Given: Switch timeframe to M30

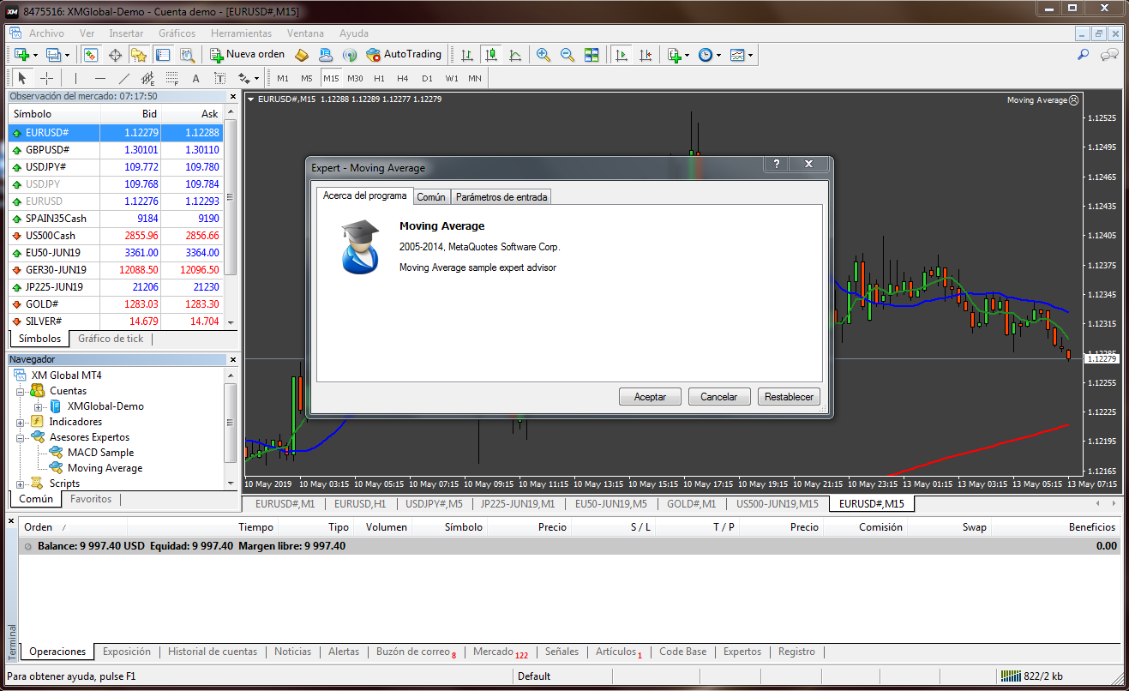Looking at the screenshot, I should pos(355,78).
